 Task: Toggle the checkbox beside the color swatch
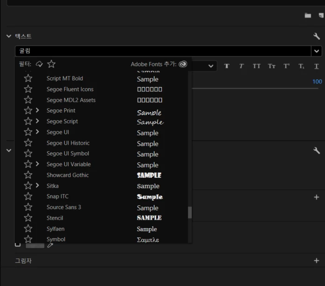18,245
